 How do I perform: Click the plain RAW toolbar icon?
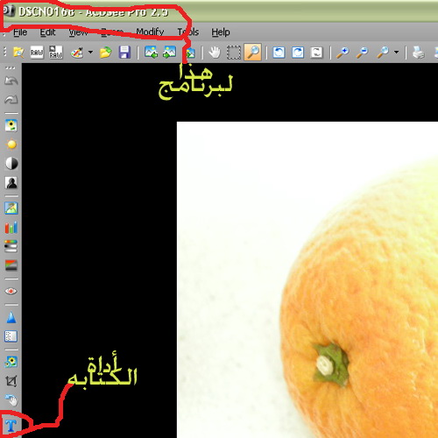coord(37,53)
